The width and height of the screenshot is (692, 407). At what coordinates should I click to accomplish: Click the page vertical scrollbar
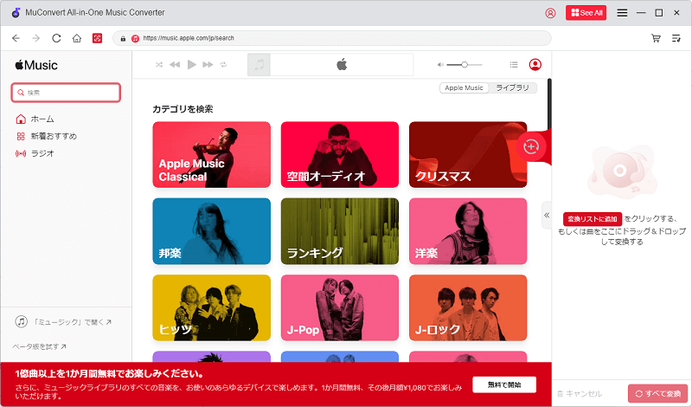(x=549, y=104)
